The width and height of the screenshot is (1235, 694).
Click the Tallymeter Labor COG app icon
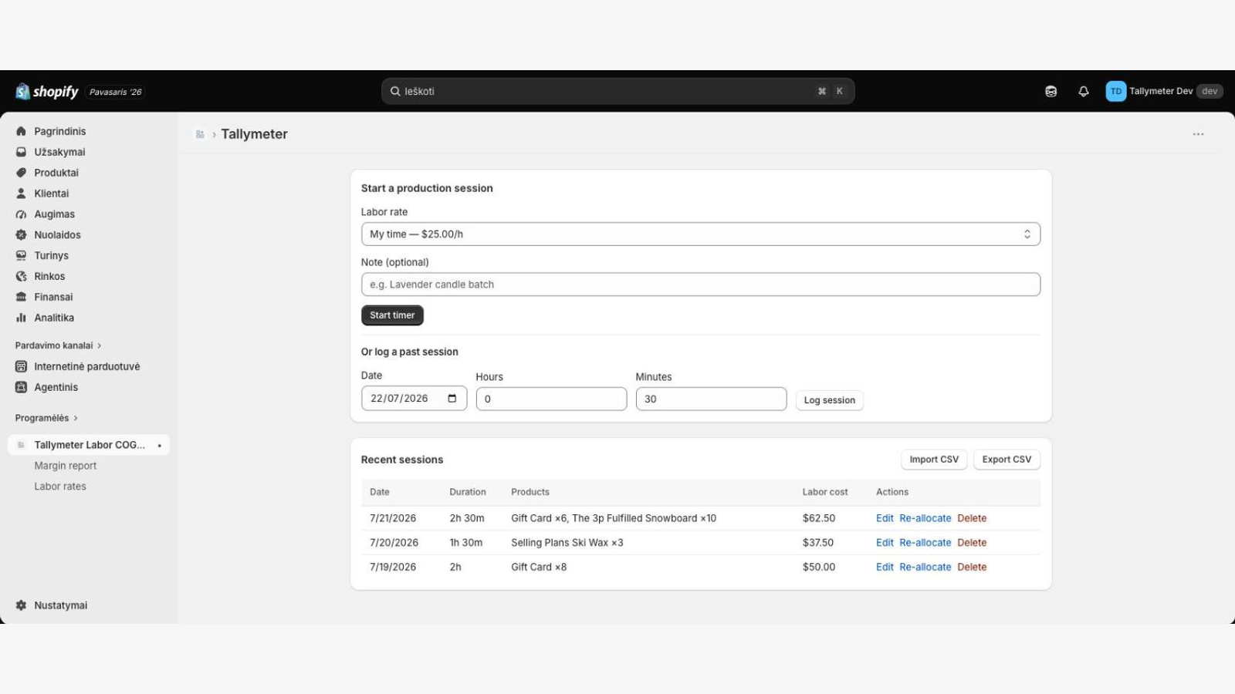click(21, 445)
